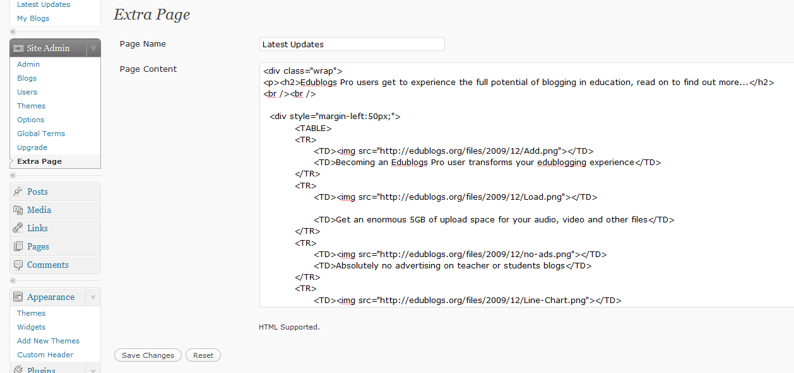794x373 pixels.
Task: Click the Line-Chart.png image tag line
Action: click(x=468, y=301)
